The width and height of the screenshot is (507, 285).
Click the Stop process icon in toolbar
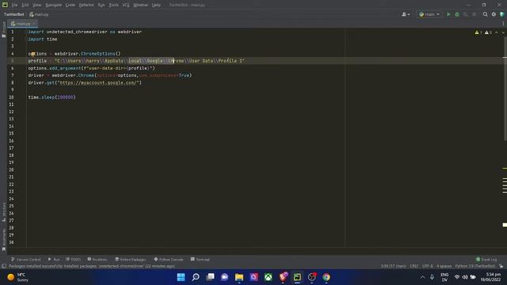coord(475,14)
